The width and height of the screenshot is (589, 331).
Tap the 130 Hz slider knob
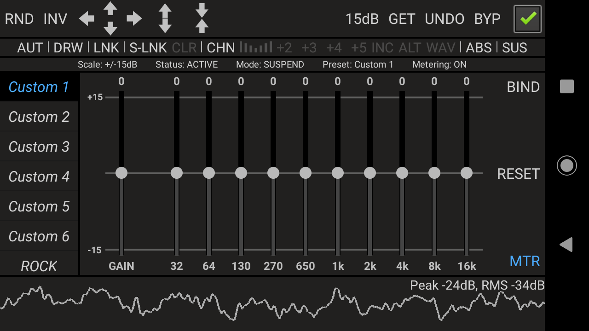[241, 173]
